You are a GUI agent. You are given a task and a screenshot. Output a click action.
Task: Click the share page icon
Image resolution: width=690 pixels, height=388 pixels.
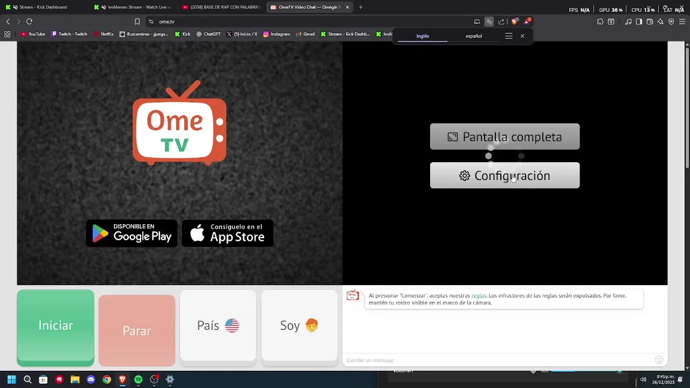pyautogui.click(x=501, y=22)
